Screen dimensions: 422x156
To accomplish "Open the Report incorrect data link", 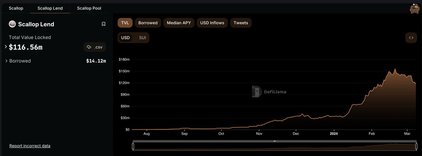I will point(30,146).
